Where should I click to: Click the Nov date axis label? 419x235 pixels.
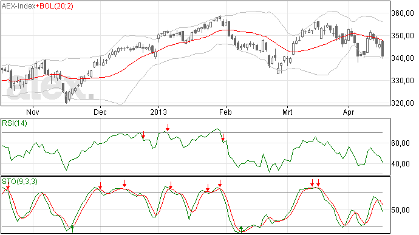pyautogui.click(x=33, y=112)
